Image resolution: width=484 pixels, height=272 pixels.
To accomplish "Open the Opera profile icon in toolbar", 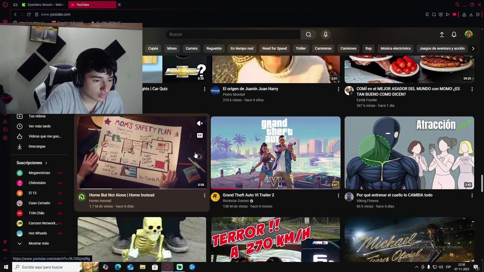I will tap(464, 14).
